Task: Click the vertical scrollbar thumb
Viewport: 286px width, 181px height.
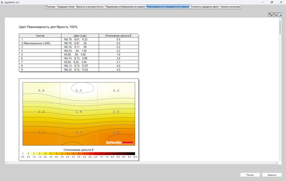Action: coord(280,27)
